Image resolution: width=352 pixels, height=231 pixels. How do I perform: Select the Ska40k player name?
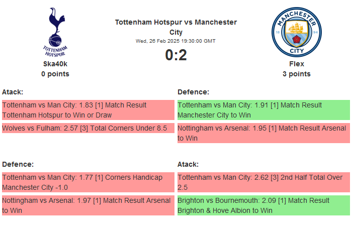55,64
